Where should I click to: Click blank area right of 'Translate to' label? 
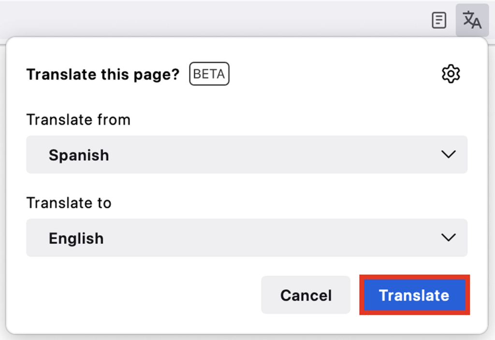(290, 202)
